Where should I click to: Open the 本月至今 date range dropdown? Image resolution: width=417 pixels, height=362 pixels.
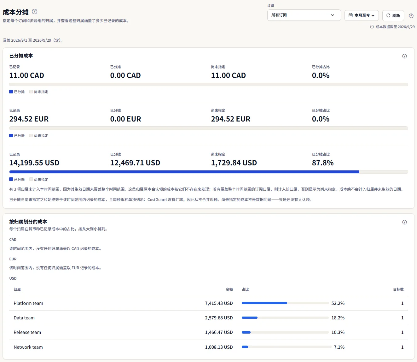[362, 15]
